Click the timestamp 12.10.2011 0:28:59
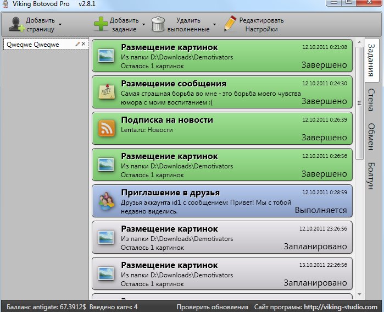Screen dimensions: 384x312 coord(325,192)
